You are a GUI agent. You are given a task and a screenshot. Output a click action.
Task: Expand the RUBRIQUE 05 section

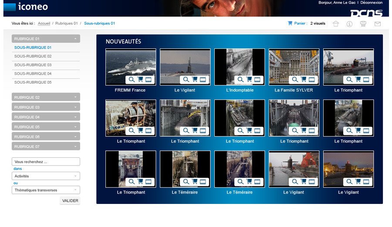click(x=46, y=127)
